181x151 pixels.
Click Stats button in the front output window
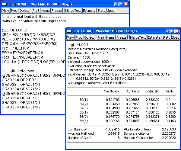point(166,37)
